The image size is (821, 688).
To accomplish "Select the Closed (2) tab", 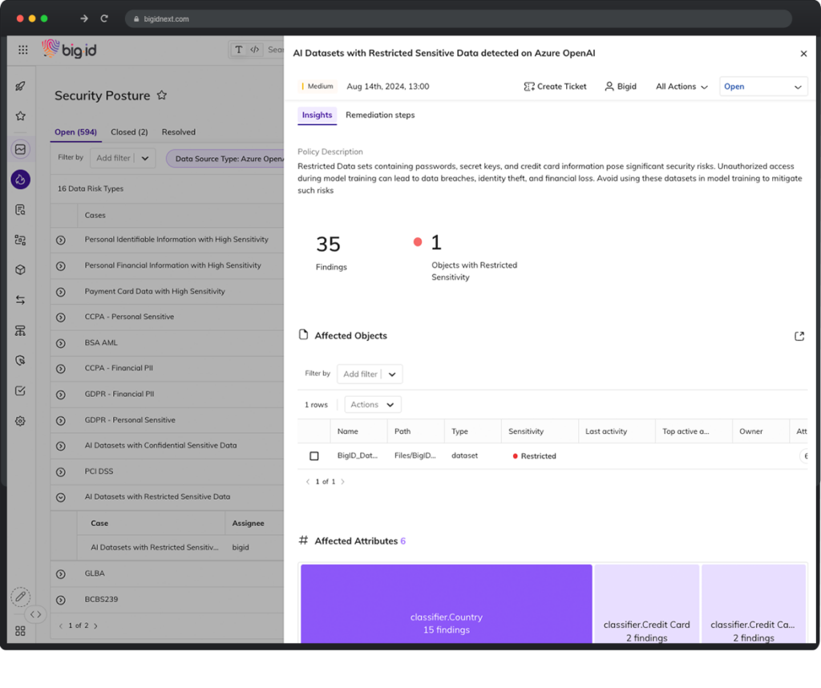I will click(129, 132).
